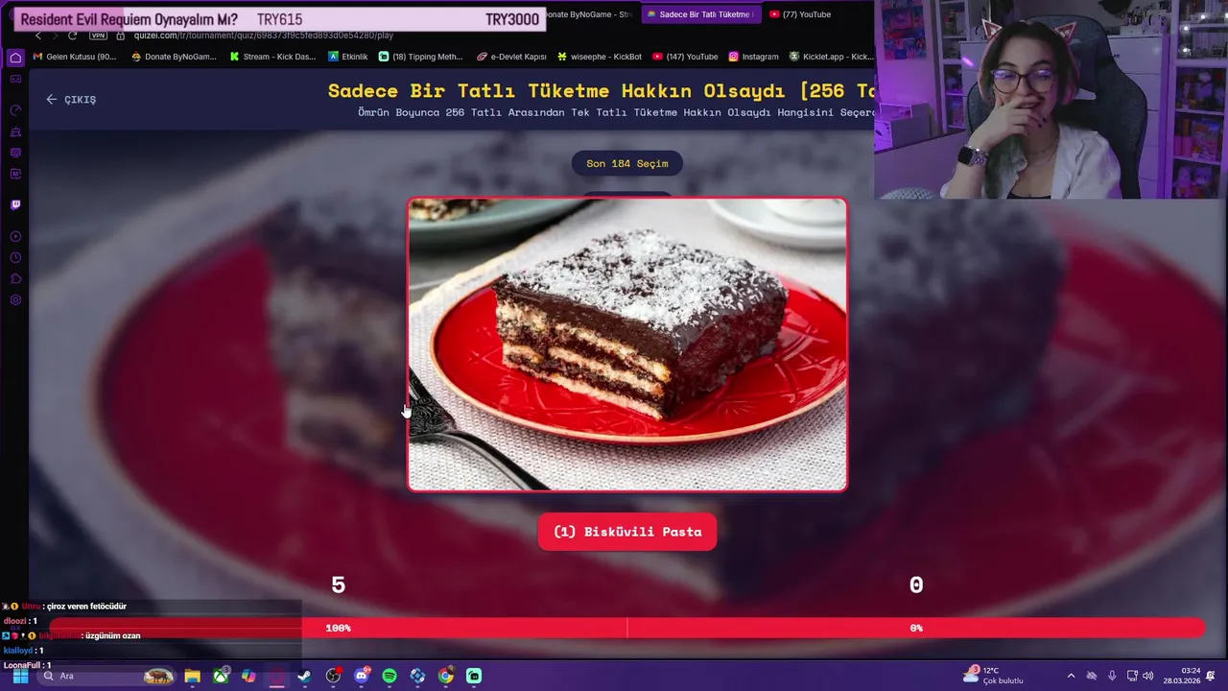1228x691 pixels.
Task: Open the (147) YouTube bookmark
Action: point(685,57)
